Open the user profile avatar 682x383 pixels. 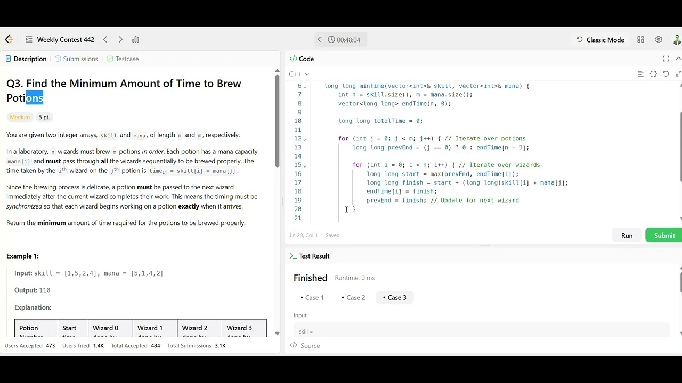pyautogui.click(x=677, y=39)
